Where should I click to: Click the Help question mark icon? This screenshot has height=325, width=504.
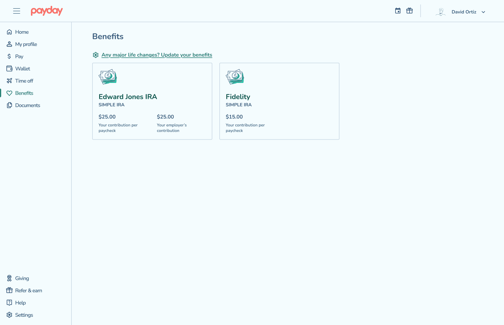pos(9,303)
